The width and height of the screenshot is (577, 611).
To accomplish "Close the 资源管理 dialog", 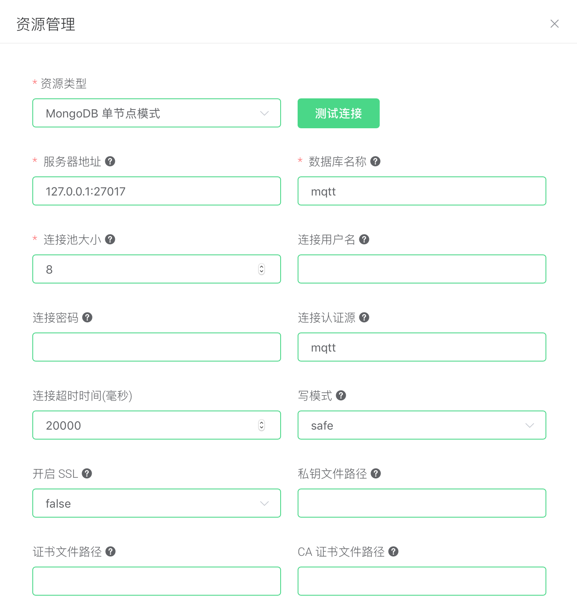I will tap(554, 24).
